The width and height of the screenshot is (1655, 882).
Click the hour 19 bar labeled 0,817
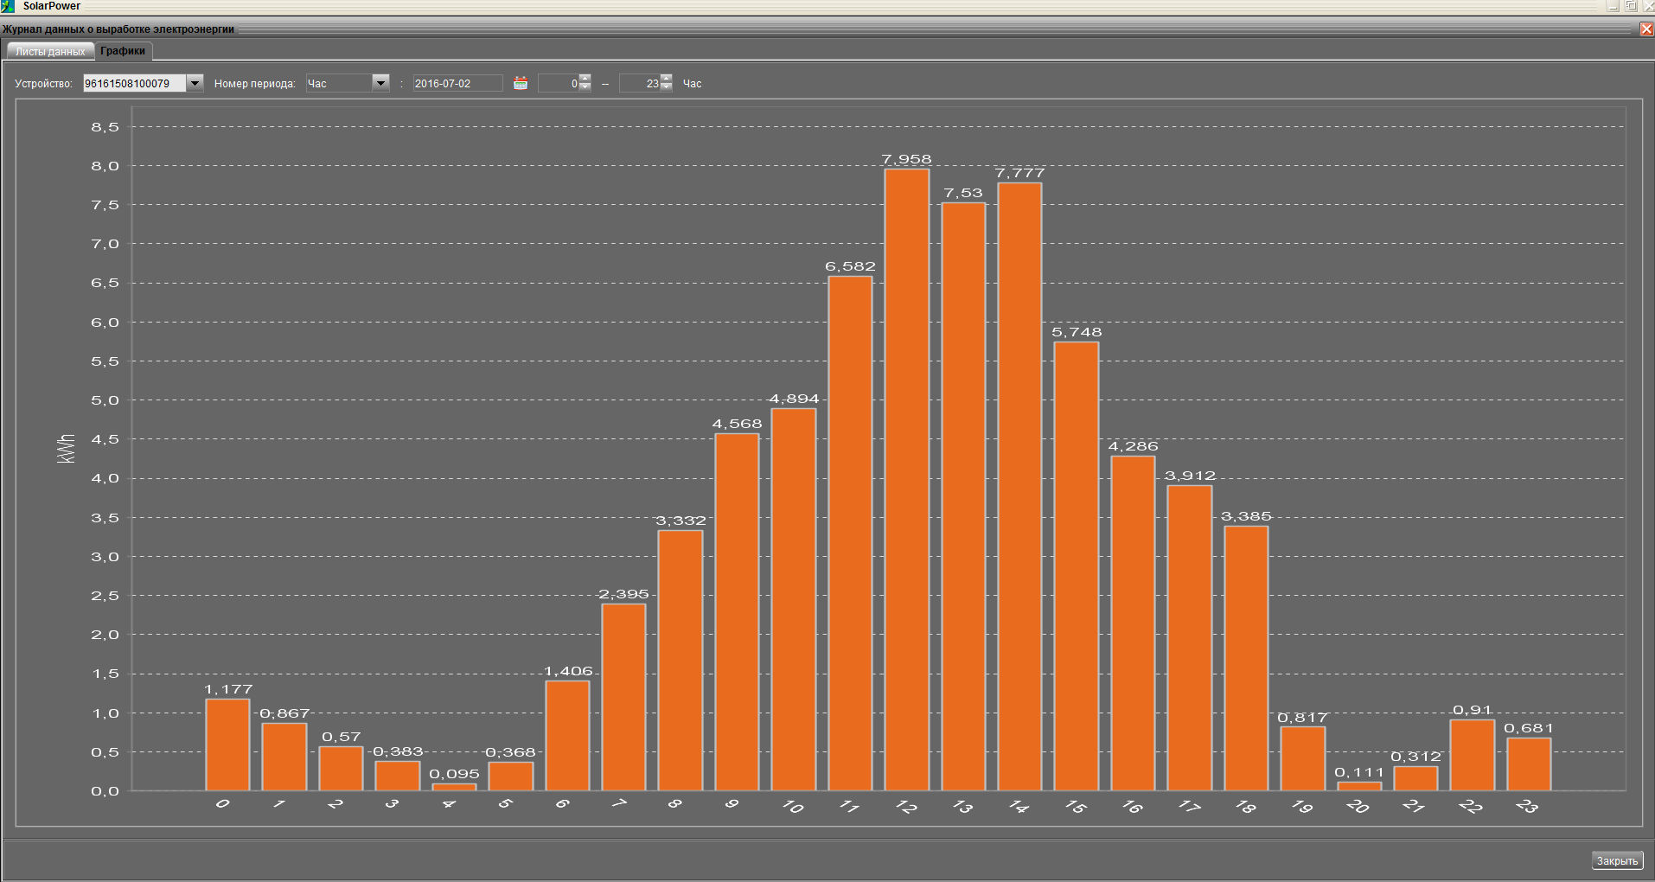pos(1302,758)
